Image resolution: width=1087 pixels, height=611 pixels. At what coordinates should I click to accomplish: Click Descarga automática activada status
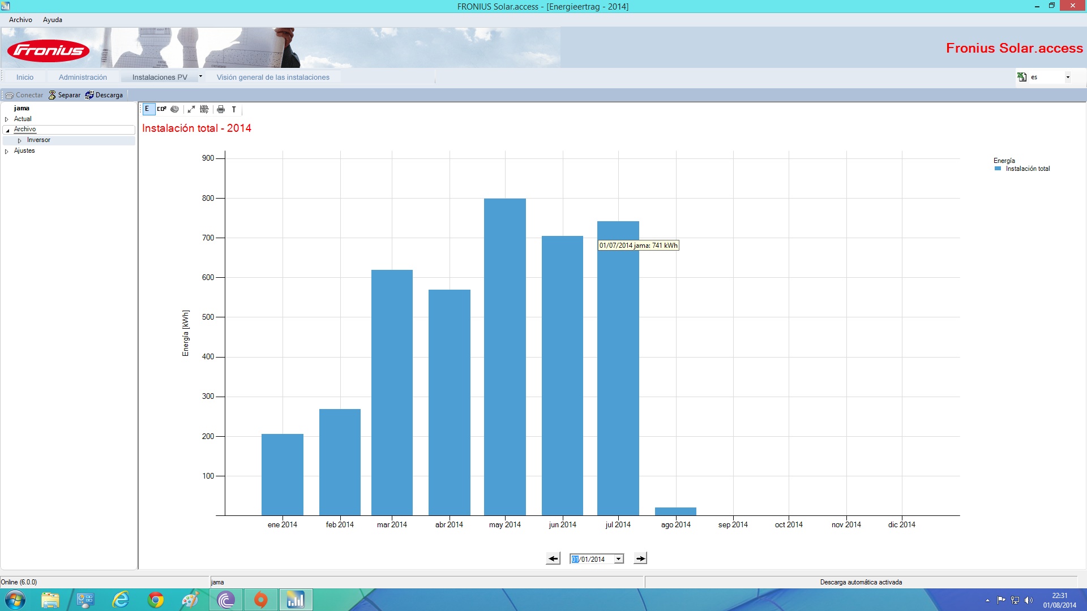pyautogui.click(x=861, y=582)
